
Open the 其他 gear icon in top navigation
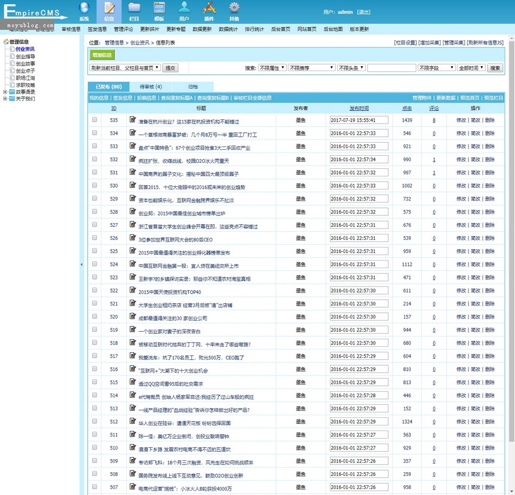234,8
